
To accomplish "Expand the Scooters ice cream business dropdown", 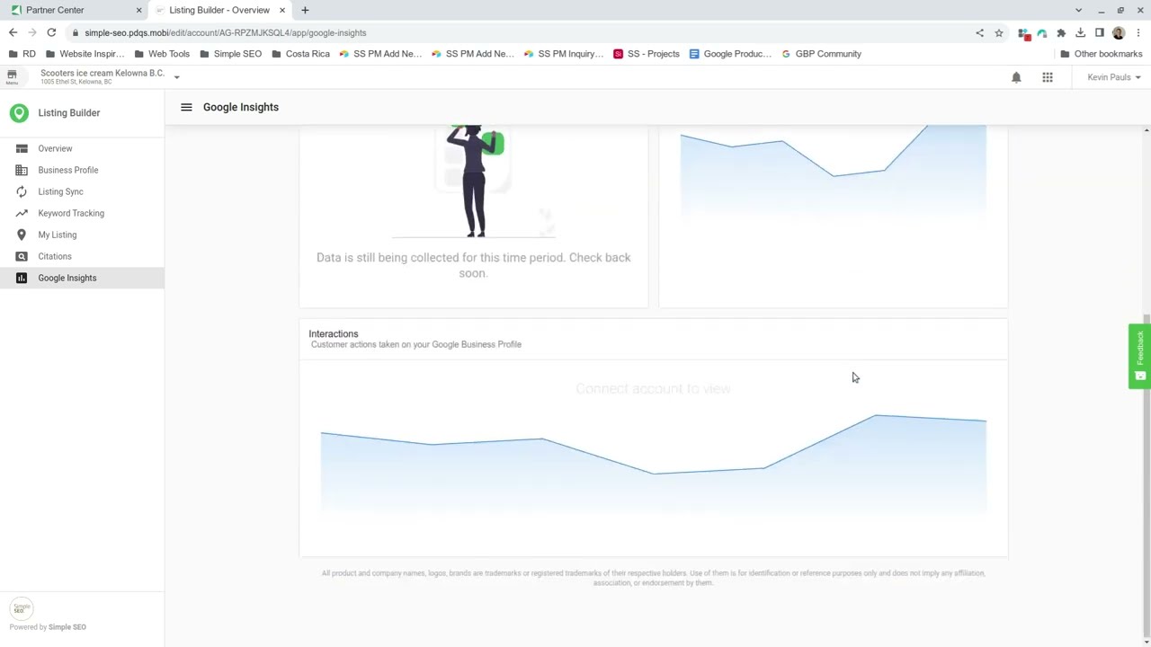I will (x=176, y=77).
